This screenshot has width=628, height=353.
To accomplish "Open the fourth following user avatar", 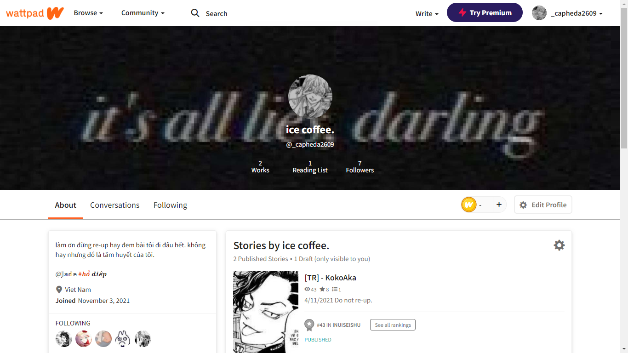I will click(123, 339).
